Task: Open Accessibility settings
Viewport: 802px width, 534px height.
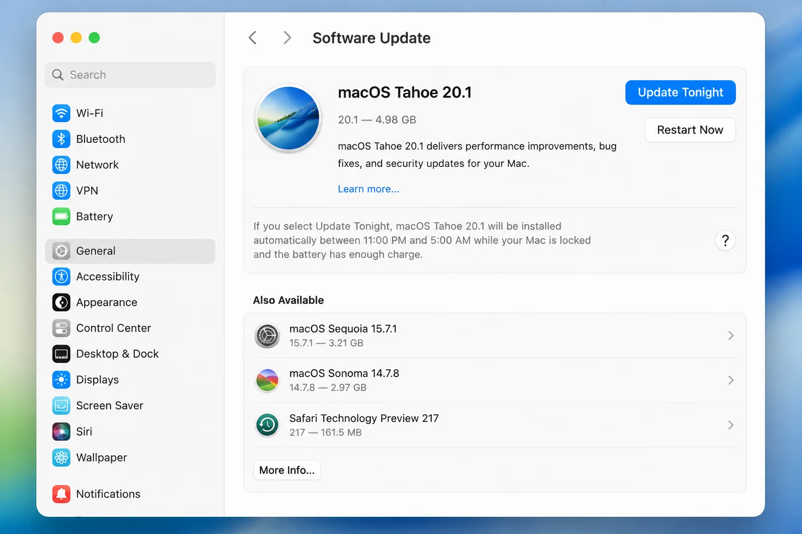Action: coord(130,276)
